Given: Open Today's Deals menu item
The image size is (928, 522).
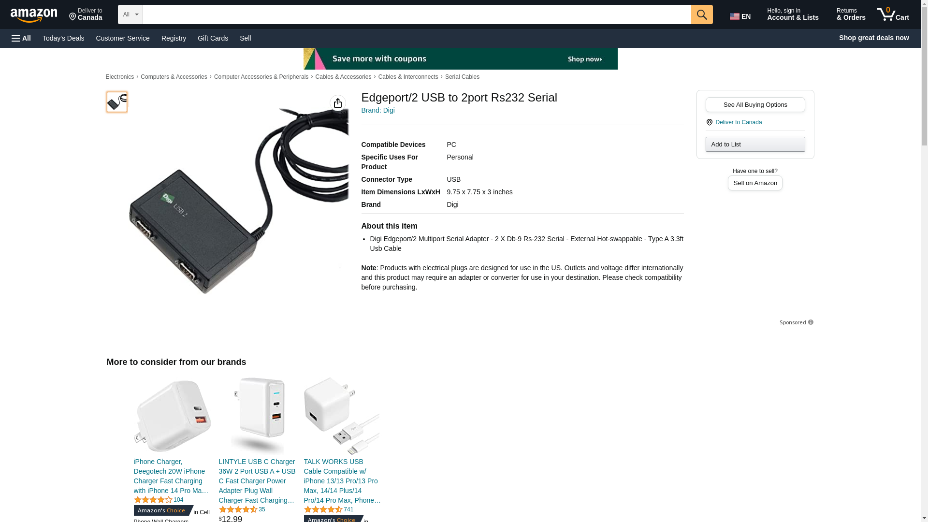Looking at the screenshot, I should (63, 38).
